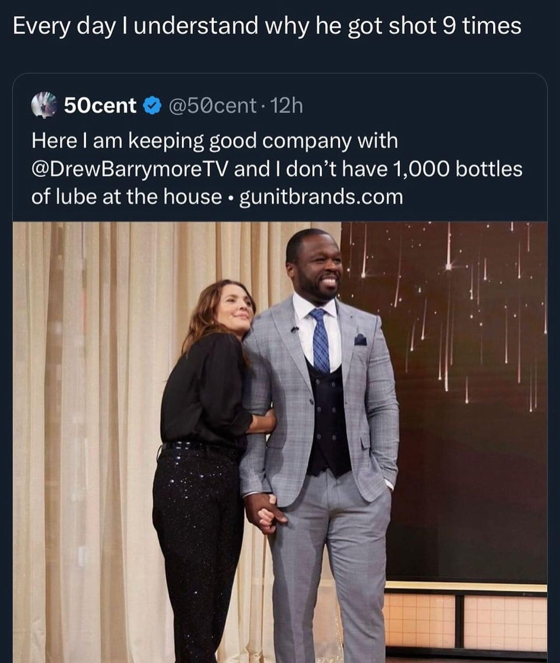
Task: Click the blue verified checkmark badge
Action: (x=151, y=105)
